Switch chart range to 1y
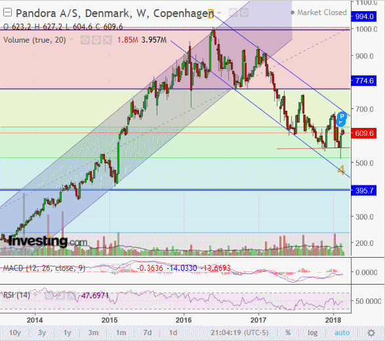The width and height of the screenshot is (385, 341). coord(68,332)
